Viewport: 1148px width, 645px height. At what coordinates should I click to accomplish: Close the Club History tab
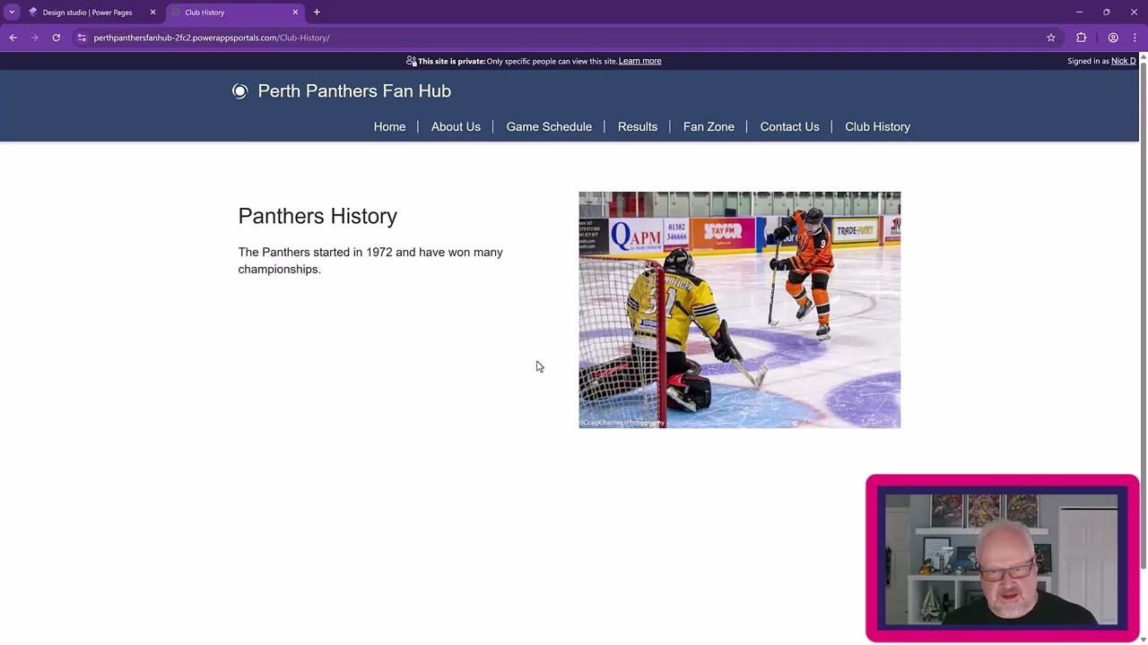click(295, 13)
